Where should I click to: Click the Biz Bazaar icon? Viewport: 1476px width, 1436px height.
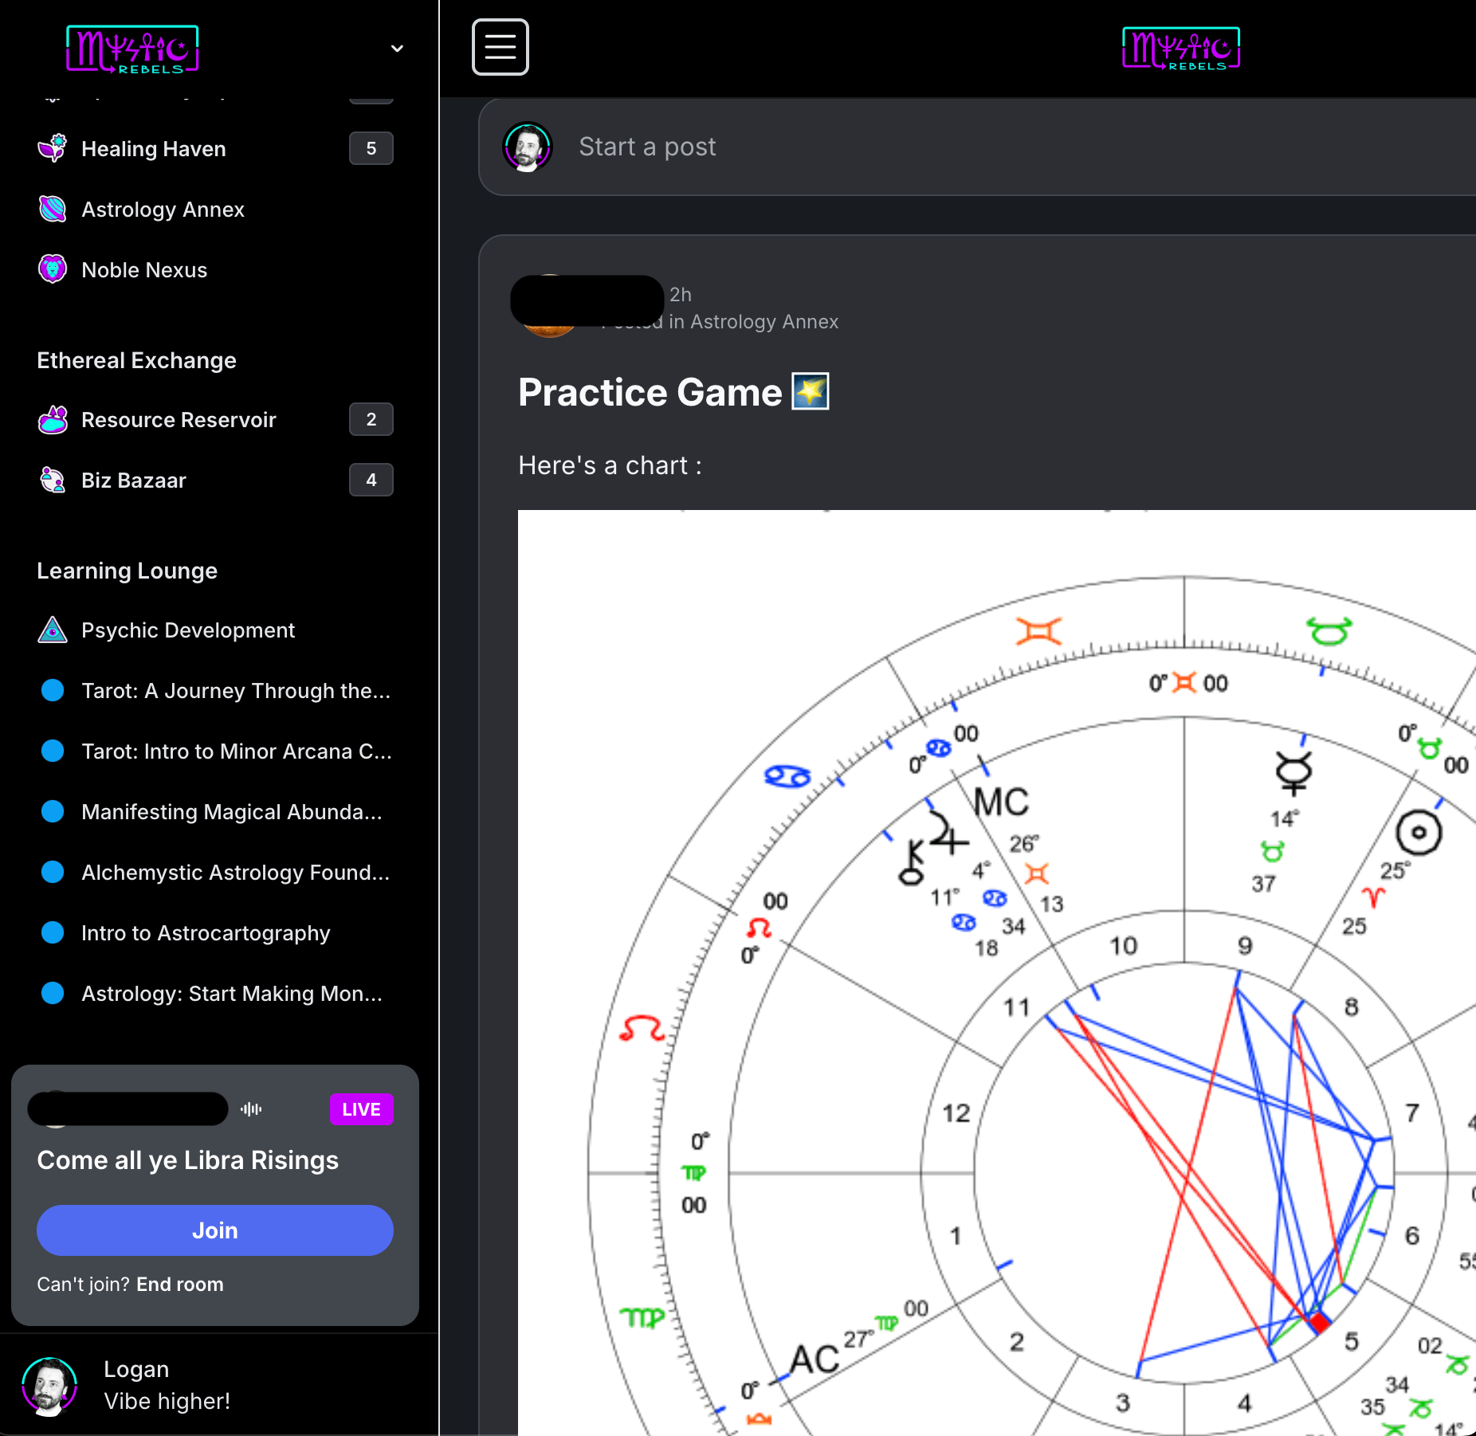(53, 480)
